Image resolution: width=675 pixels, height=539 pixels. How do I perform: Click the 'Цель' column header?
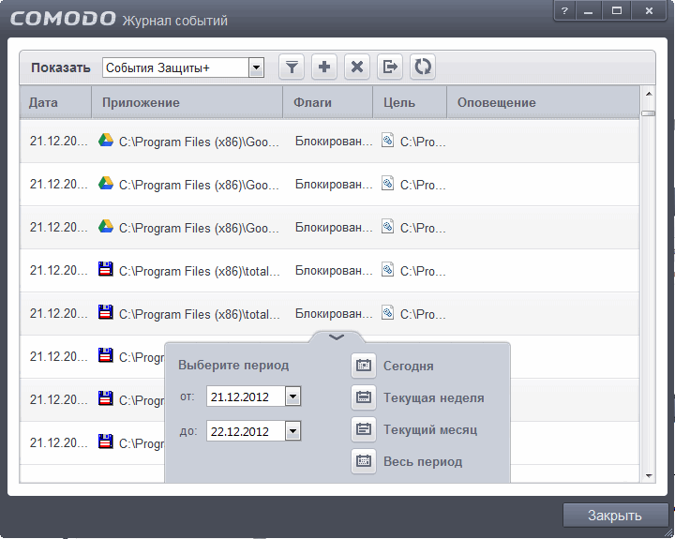click(410, 102)
